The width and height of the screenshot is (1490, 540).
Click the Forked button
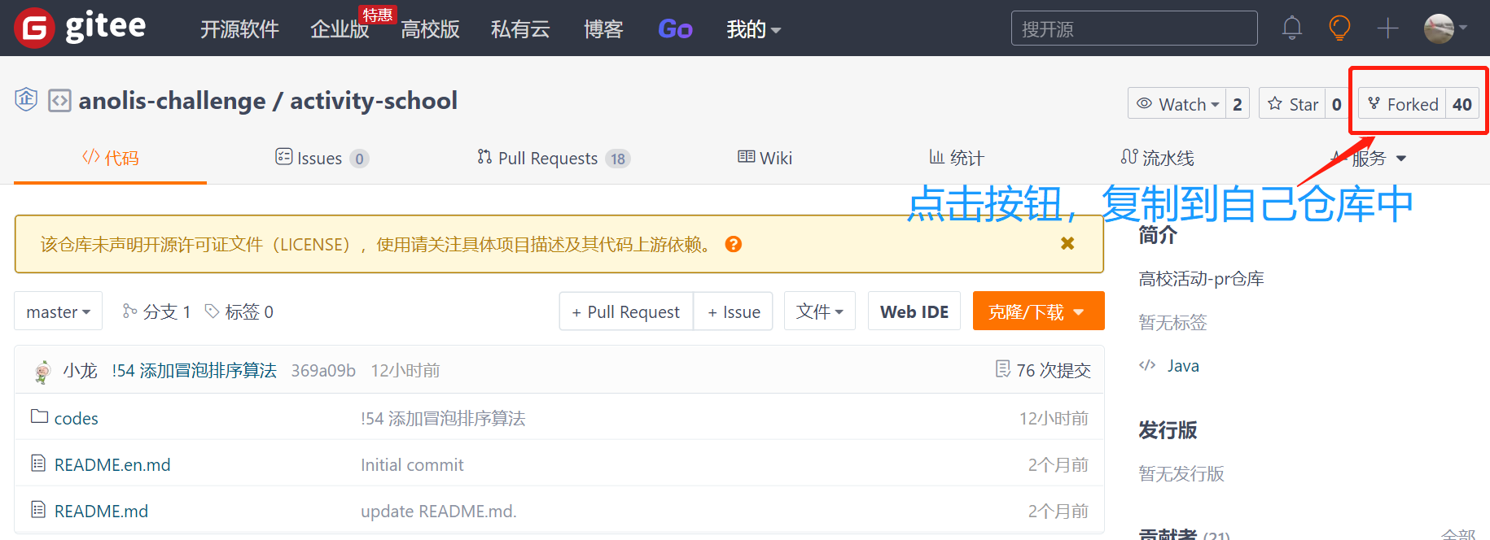pyautogui.click(x=1402, y=104)
